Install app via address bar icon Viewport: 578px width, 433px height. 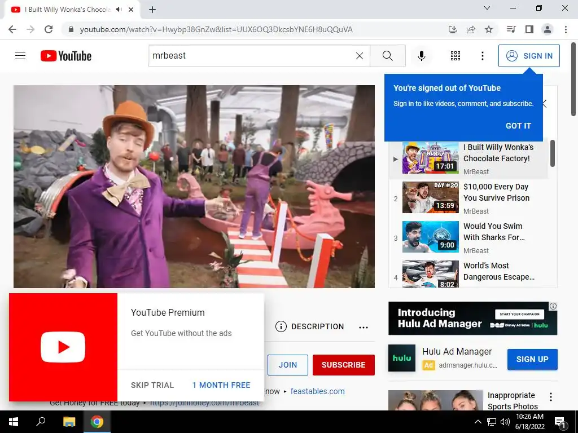[x=452, y=29]
